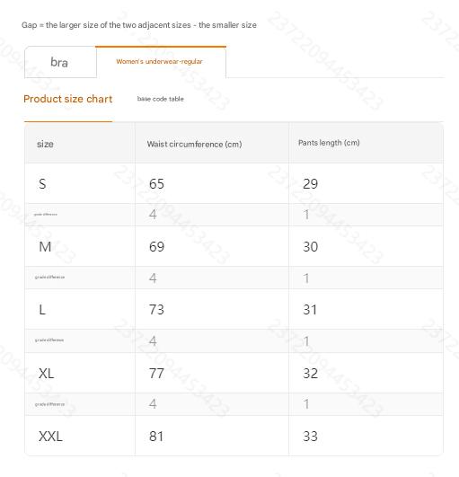Click pants length 33 for size XXL

310,437
